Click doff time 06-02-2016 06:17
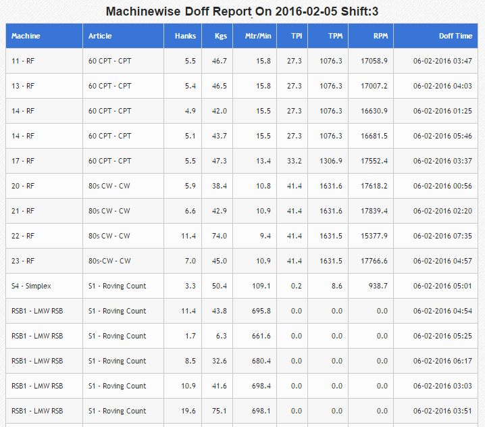 pyautogui.click(x=442, y=361)
